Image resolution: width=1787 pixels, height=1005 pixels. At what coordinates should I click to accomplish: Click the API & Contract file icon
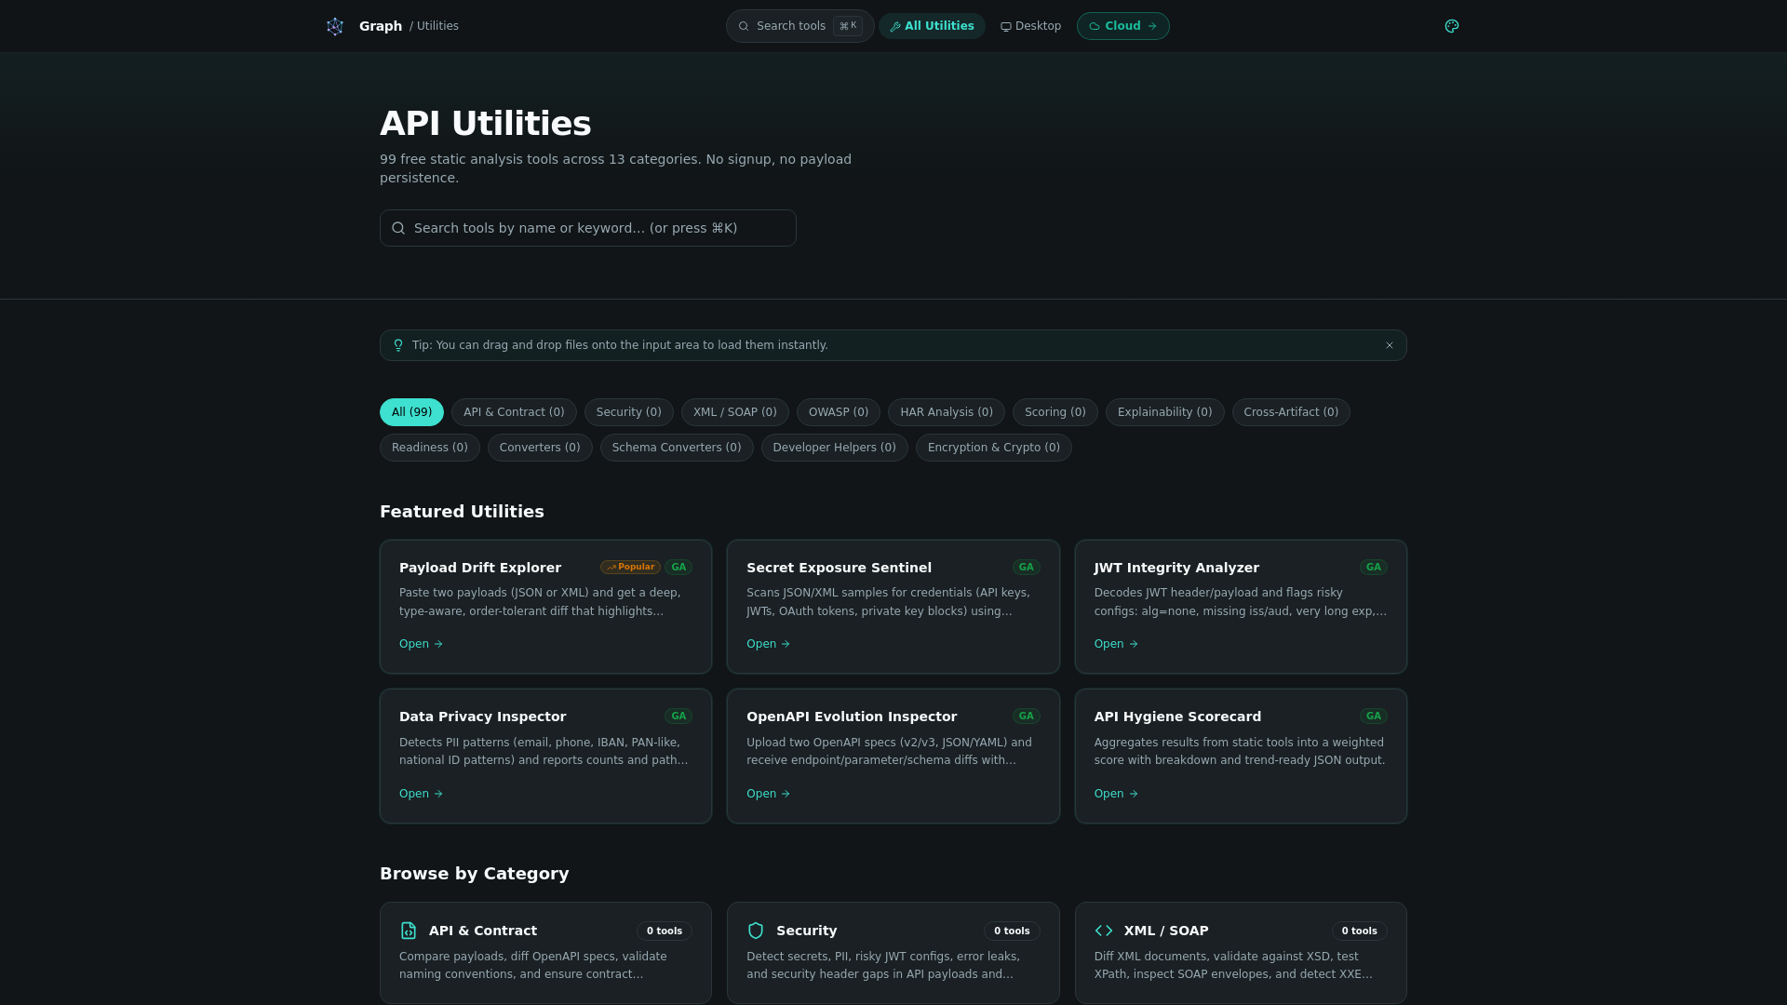(x=409, y=931)
